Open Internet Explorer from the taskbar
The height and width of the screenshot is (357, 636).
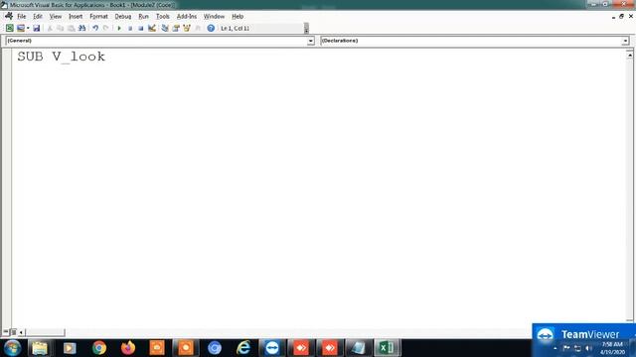(243, 348)
